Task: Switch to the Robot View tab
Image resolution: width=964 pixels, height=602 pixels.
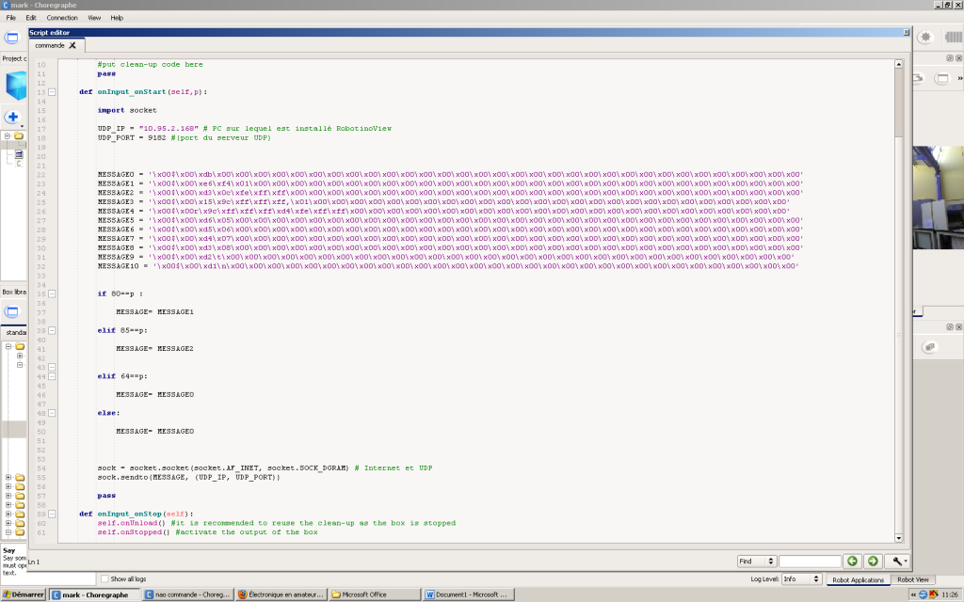Action: 912,579
